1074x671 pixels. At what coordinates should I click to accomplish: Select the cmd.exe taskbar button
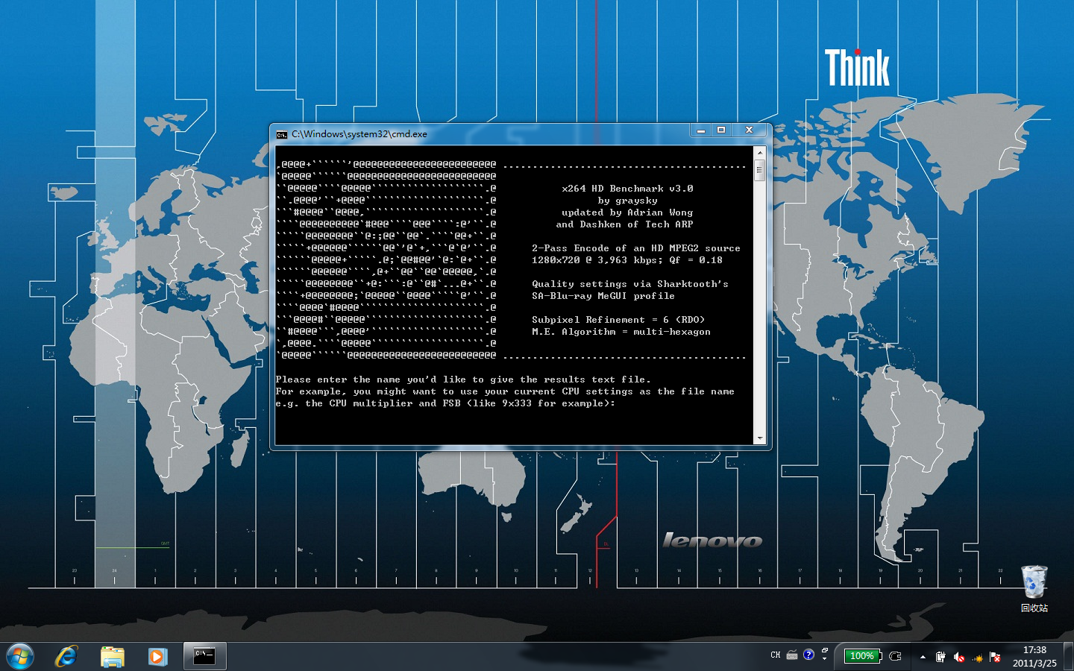click(x=204, y=656)
